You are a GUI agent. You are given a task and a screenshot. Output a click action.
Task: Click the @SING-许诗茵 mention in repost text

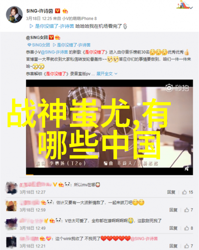(x=55, y=52)
